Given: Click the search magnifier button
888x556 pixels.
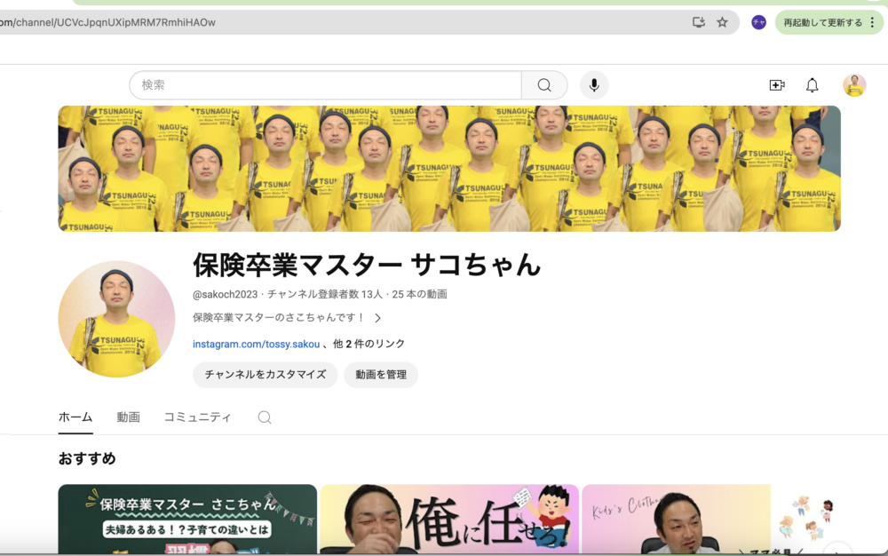Looking at the screenshot, I should (x=544, y=85).
